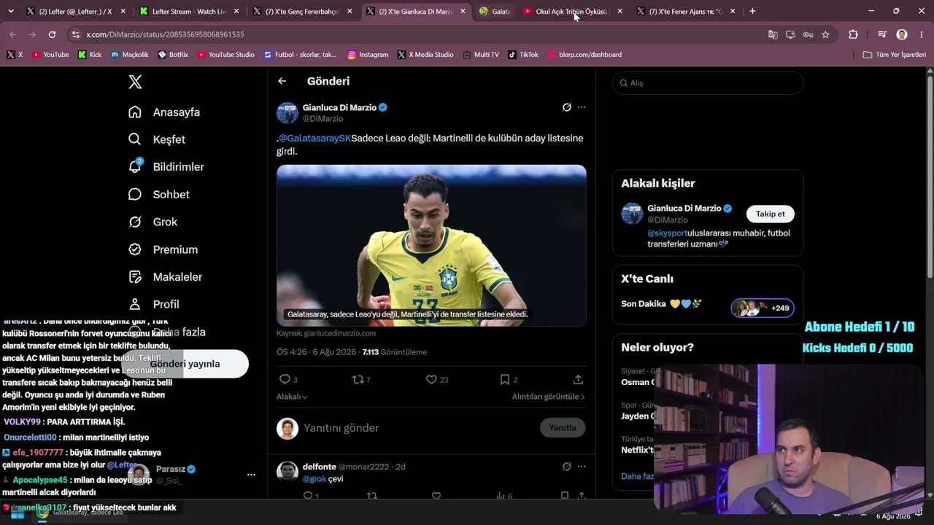Reply to the post via comment icon
Screen dimensions: 934x525
coord(285,379)
